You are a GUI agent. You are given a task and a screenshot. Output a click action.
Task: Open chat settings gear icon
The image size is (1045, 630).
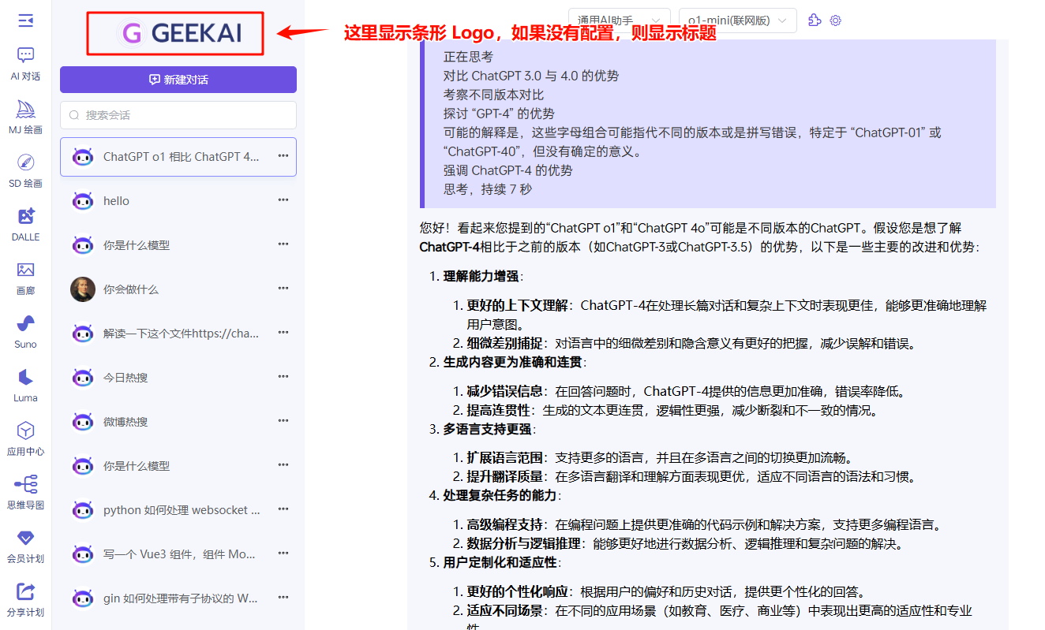coord(836,21)
